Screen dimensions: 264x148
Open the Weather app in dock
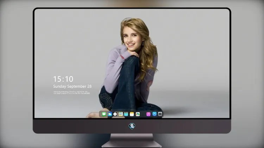110,114
